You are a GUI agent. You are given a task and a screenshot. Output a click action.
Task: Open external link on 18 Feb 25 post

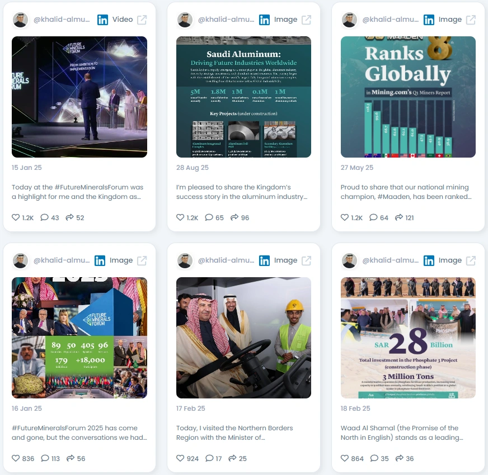click(471, 261)
